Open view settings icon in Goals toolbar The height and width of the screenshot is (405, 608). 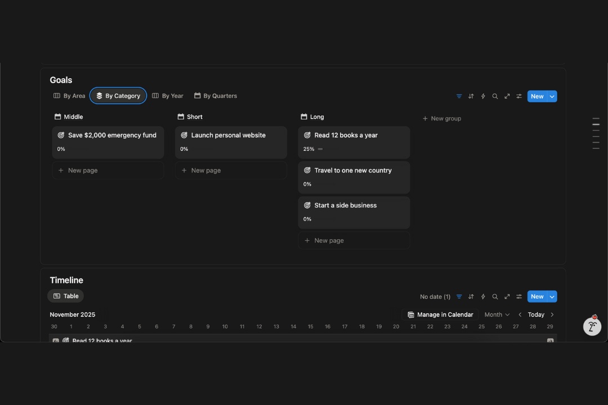519,96
